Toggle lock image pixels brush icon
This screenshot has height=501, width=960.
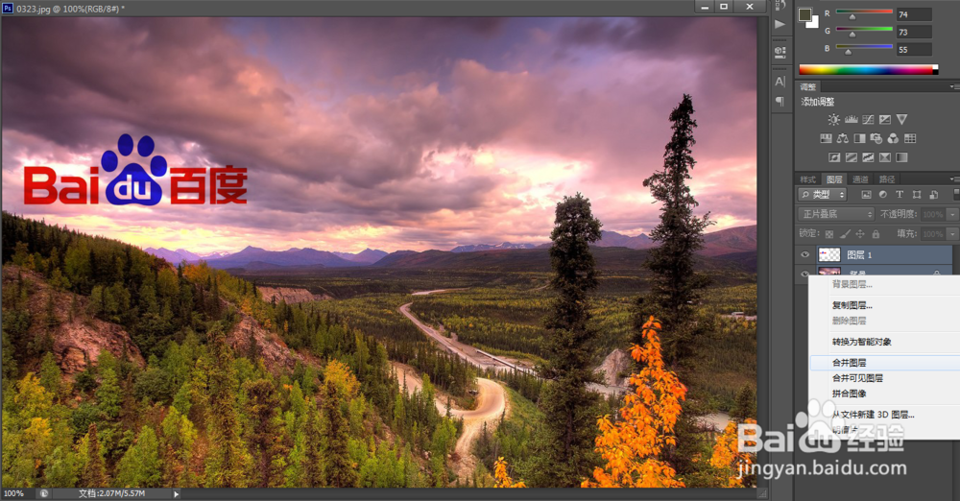click(x=845, y=234)
